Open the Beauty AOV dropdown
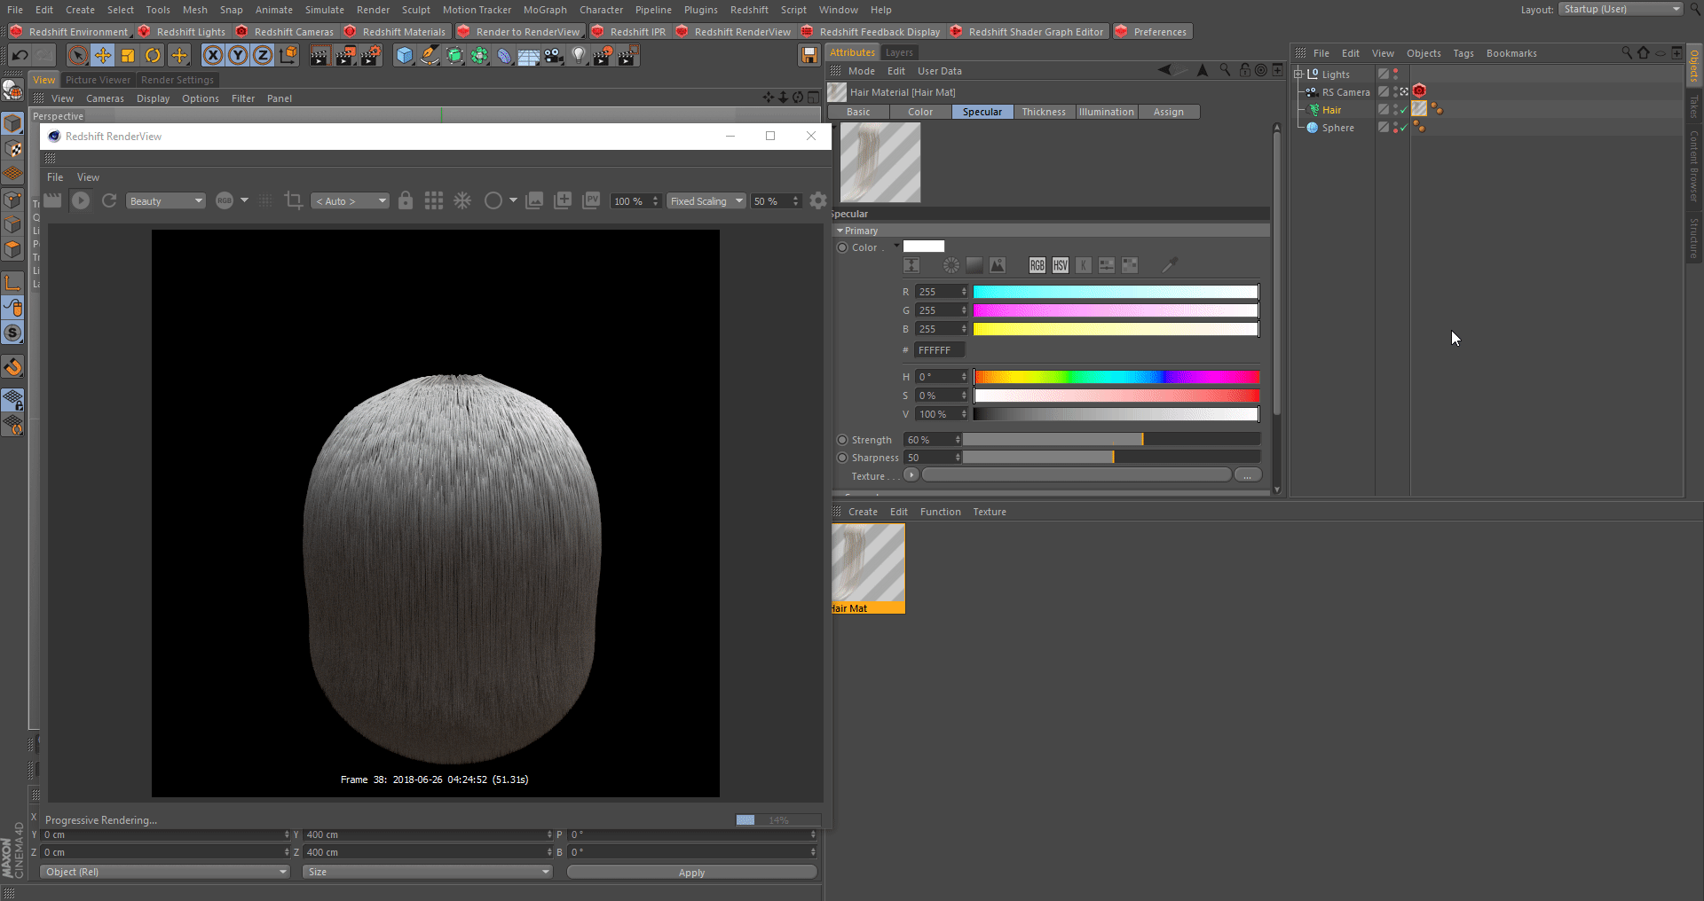 pos(165,200)
